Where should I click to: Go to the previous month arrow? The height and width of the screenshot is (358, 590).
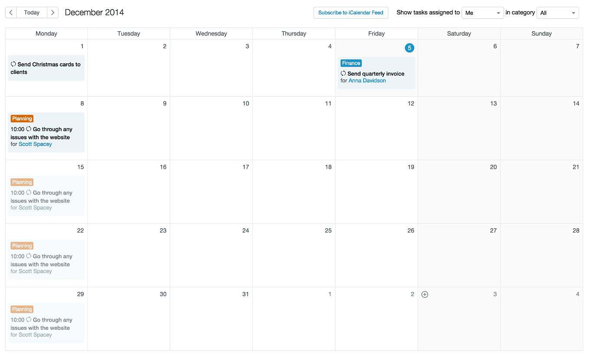pos(11,13)
